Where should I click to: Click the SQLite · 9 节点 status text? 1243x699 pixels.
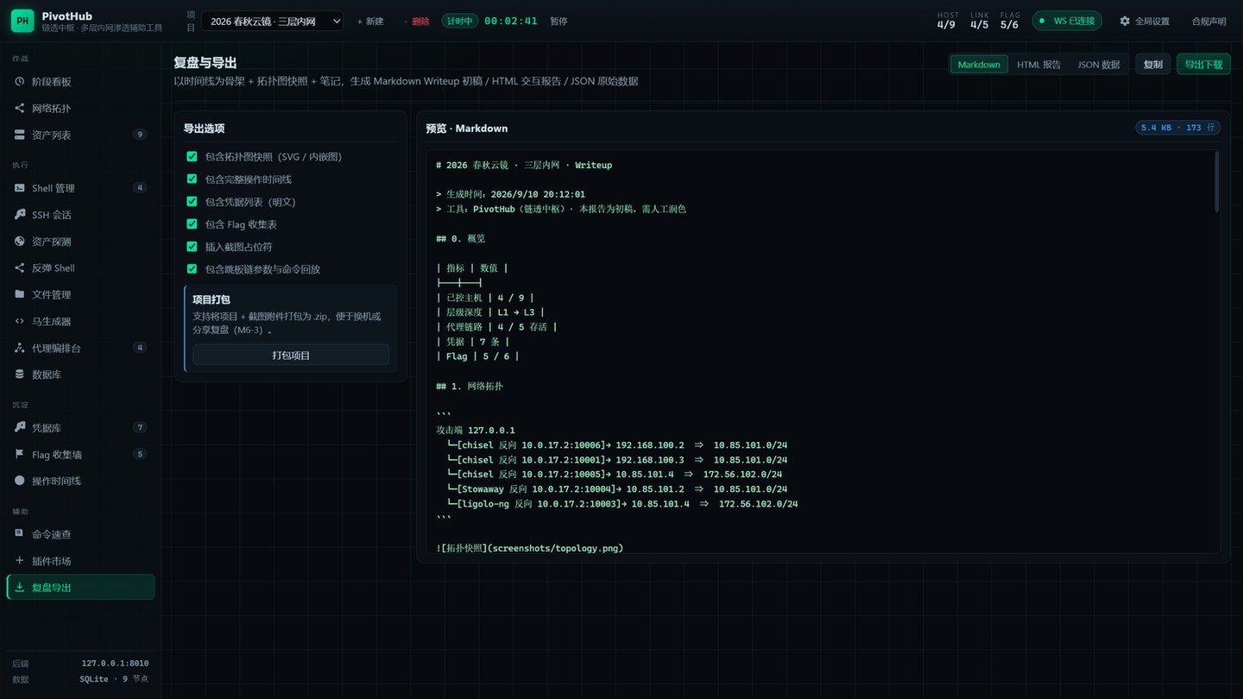click(x=114, y=679)
